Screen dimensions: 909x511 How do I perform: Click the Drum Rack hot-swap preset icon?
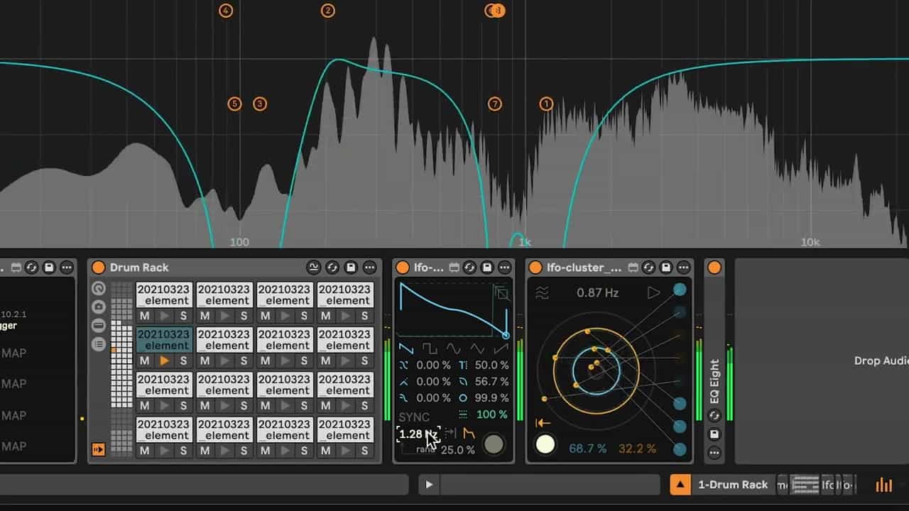coord(332,268)
